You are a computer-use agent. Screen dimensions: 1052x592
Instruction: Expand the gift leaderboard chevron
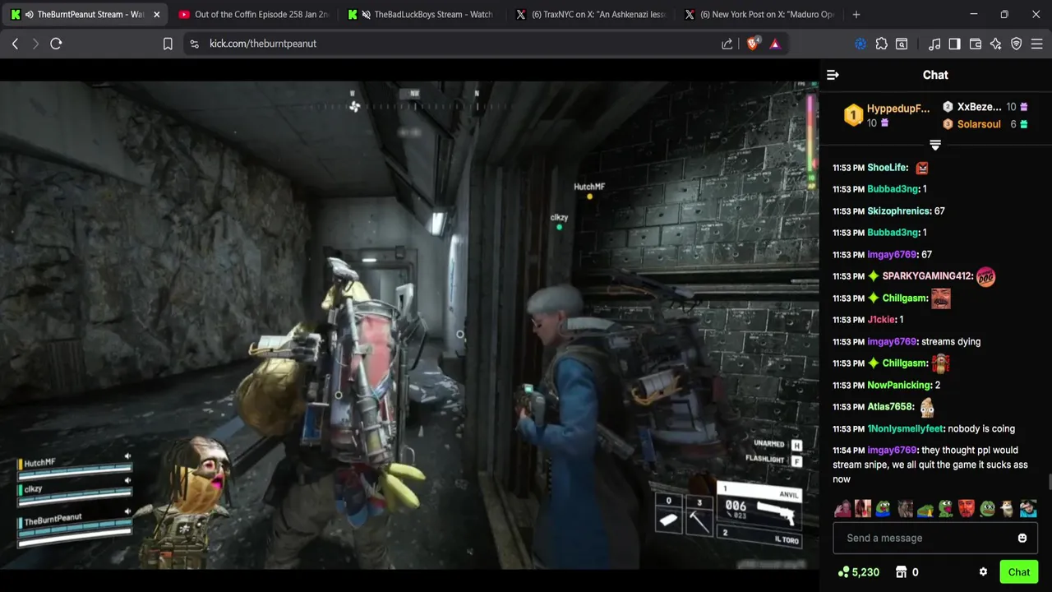(x=935, y=145)
